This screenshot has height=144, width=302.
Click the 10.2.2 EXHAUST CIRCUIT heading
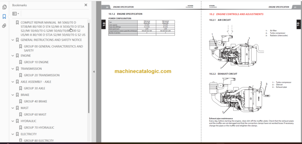click(223, 74)
